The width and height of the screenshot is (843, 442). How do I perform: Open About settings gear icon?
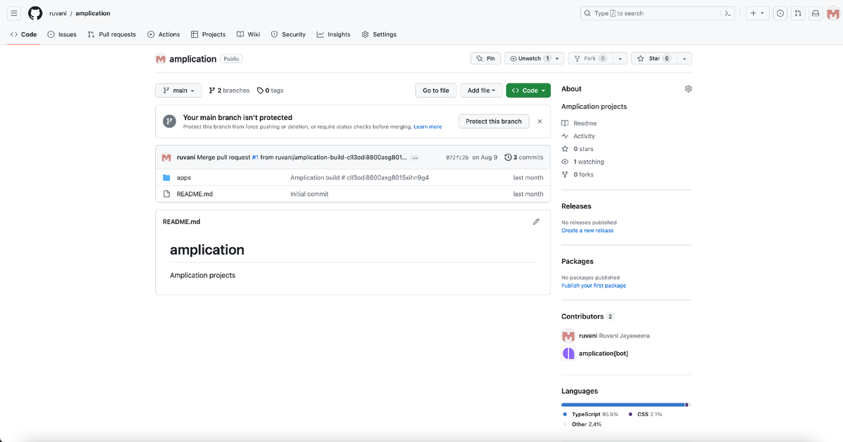688,89
